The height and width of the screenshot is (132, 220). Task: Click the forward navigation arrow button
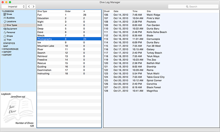click(33, 6)
